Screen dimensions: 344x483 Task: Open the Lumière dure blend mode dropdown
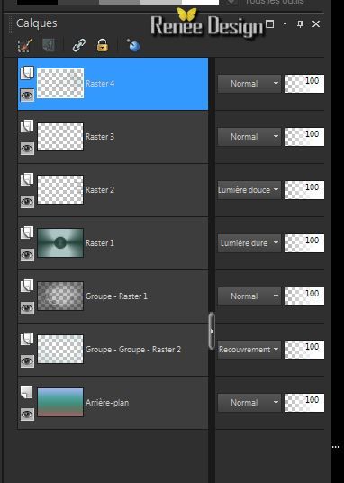point(249,243)
